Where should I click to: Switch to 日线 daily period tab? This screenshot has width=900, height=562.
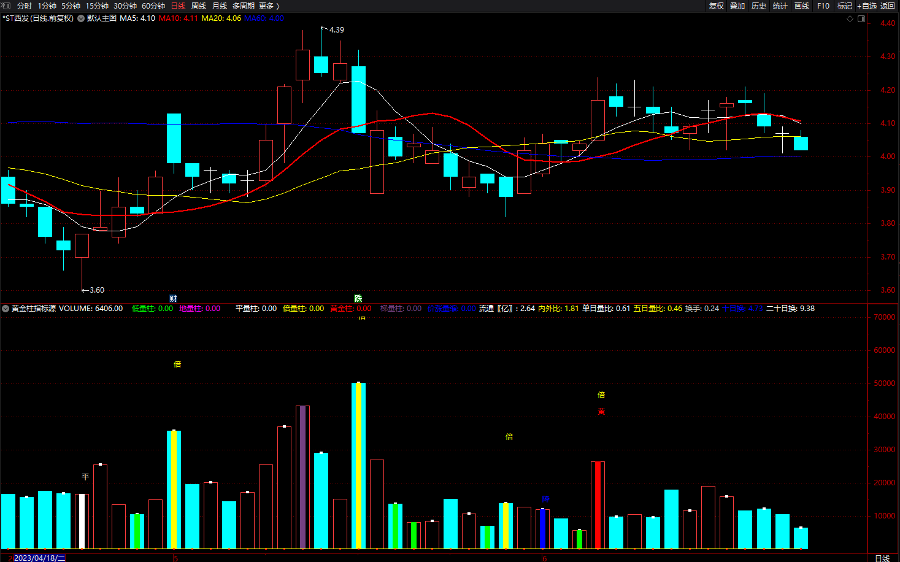click(x=178, y=6)
